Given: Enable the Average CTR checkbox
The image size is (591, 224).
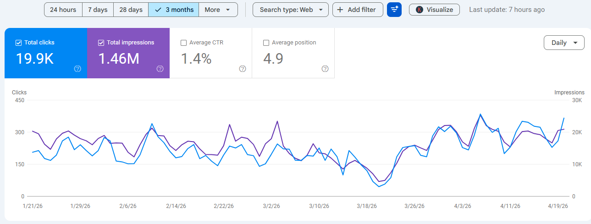Looking at the screenshot, I should 184,43.
